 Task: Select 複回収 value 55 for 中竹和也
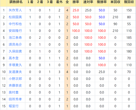129,24
